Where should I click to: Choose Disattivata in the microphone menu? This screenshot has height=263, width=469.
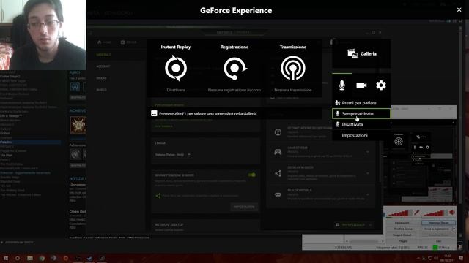click(361, 124)
